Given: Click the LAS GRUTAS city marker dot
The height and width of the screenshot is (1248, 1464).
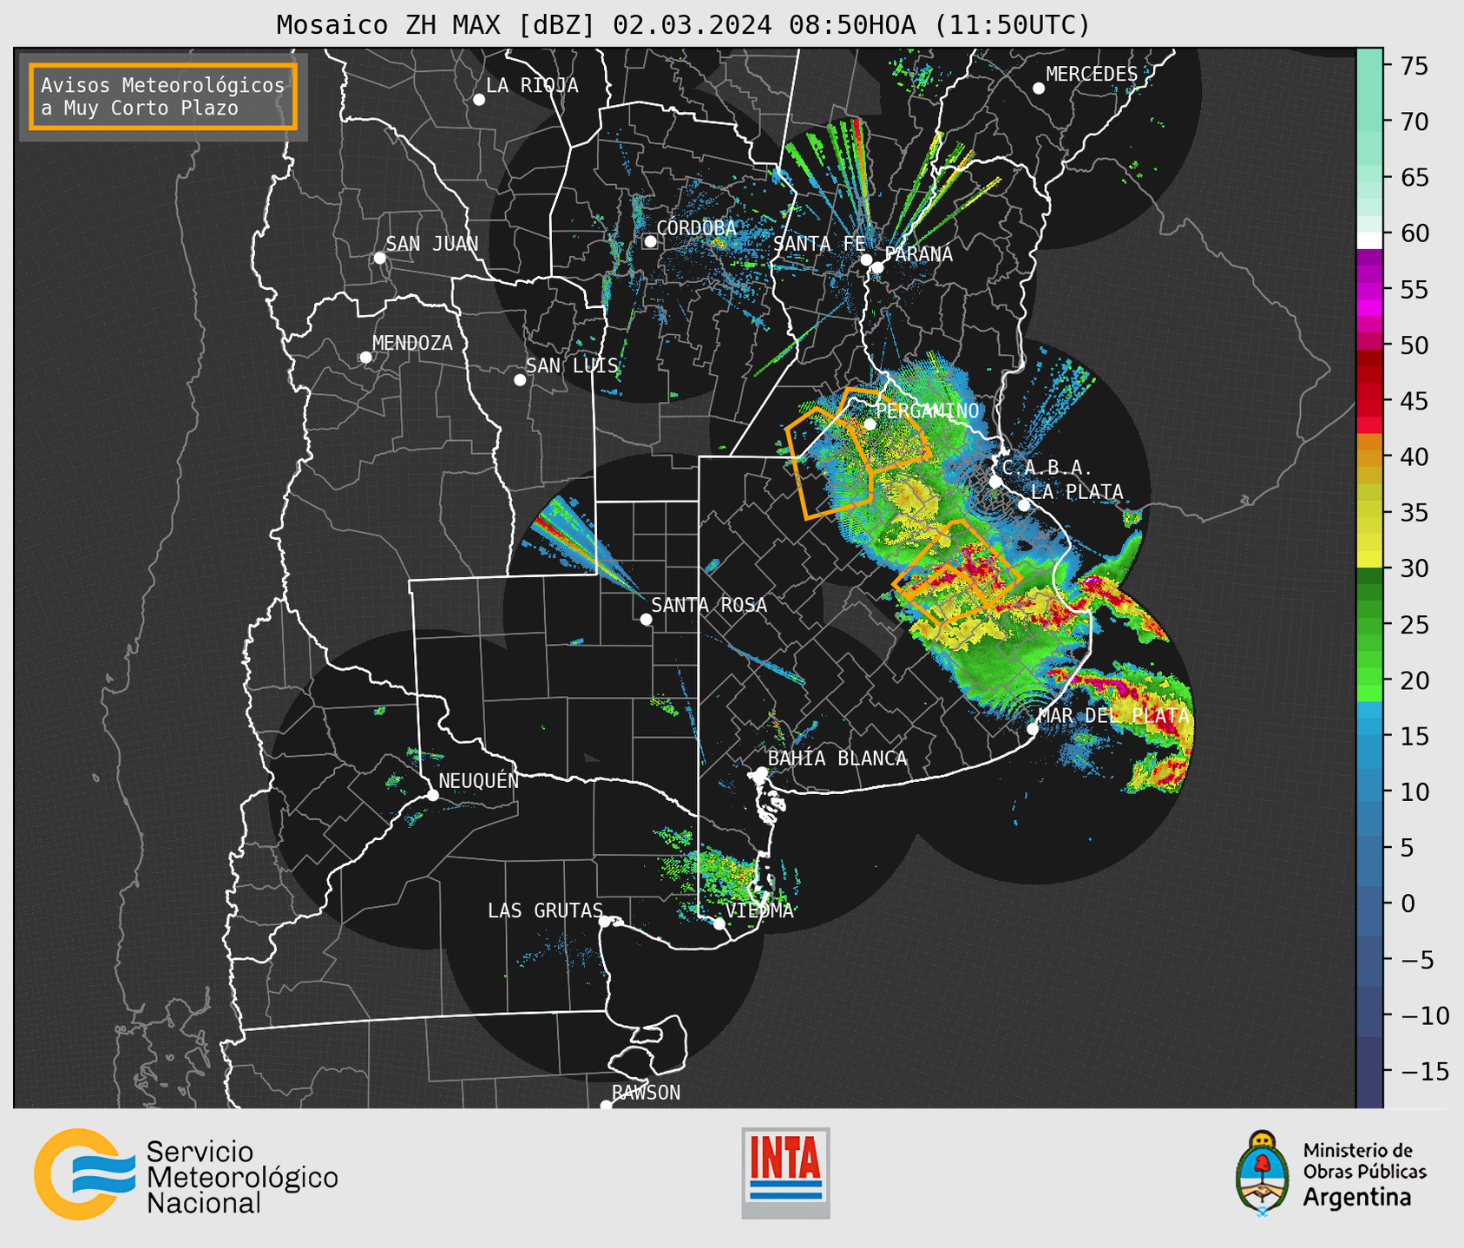Looking at the screenshot, I should (605, 922).
